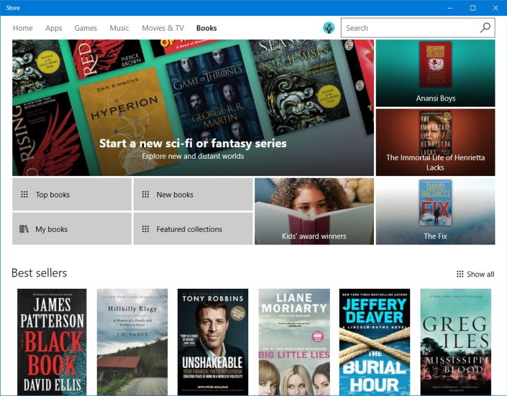The height and width of the screenshot is (396, 507).
Task: Open The Fix book tile
Action: 435,211
